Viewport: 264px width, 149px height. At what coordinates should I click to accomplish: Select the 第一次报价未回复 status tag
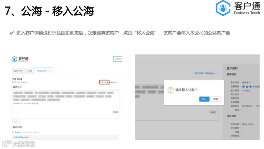[42, 93]
